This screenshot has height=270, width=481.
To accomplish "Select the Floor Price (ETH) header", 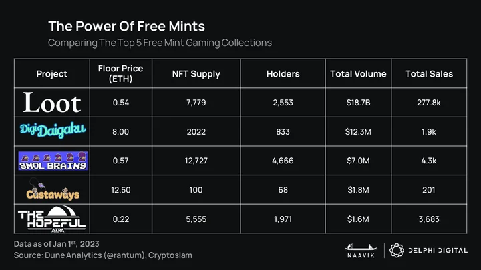I will [x=120, y=73].
